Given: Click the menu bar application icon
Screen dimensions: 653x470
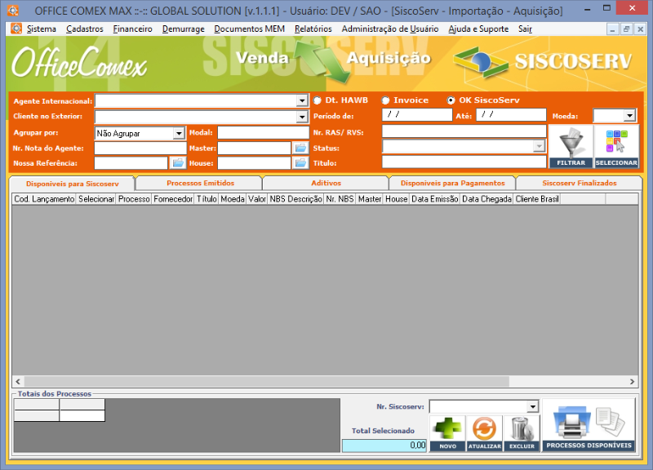Looking at the screenshot, I should tap(16, 29).
